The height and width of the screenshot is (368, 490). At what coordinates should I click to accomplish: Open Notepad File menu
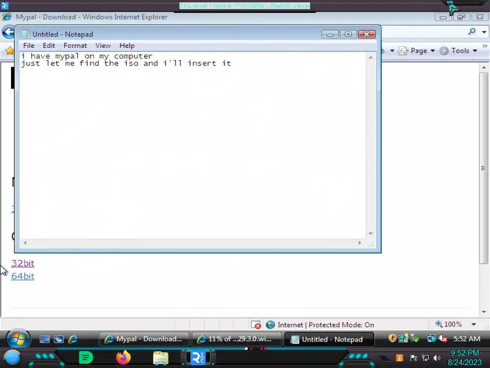[x=29, y=46]
